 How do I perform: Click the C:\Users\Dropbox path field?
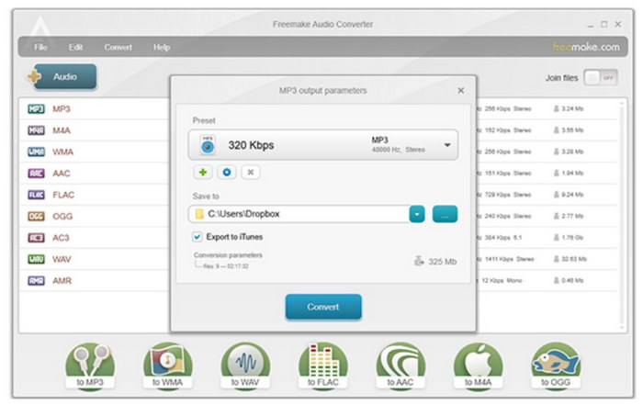click(x=299, y=214)
